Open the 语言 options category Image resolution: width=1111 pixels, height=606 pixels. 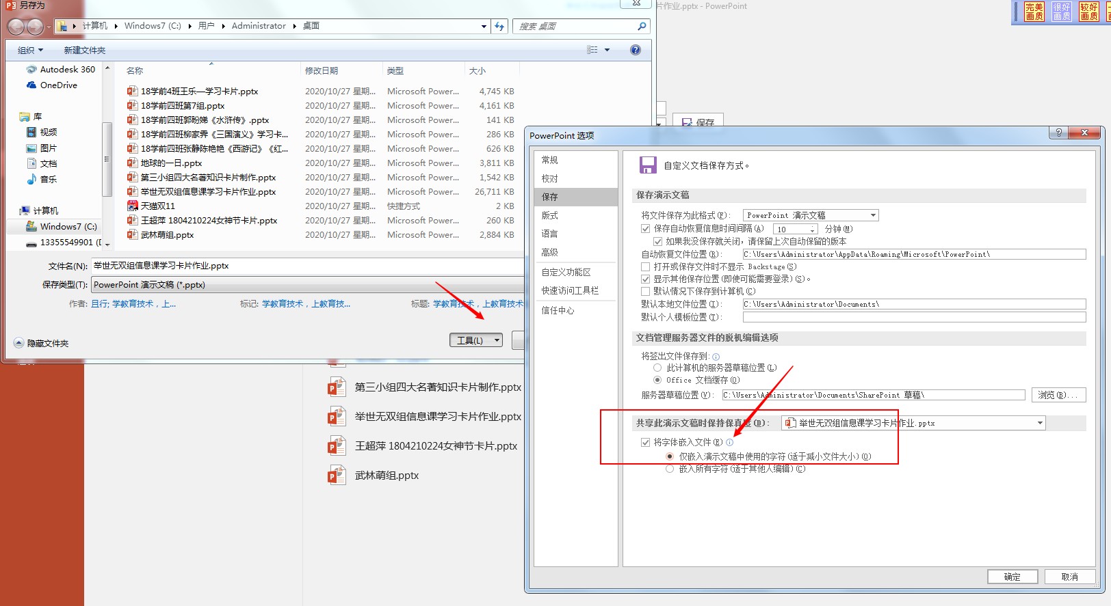pyautogui.click(x=575, y=234)
